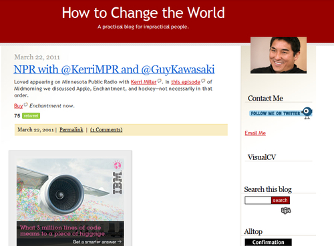Open the 'this episode' link
This screenshot has width=334, height=246.
186,82
